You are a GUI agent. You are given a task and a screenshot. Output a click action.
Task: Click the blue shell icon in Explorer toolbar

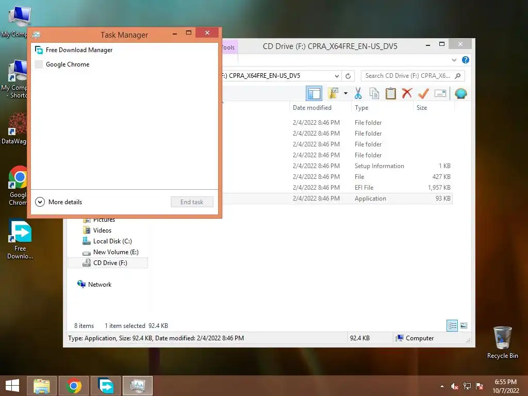tap(460, 93)
